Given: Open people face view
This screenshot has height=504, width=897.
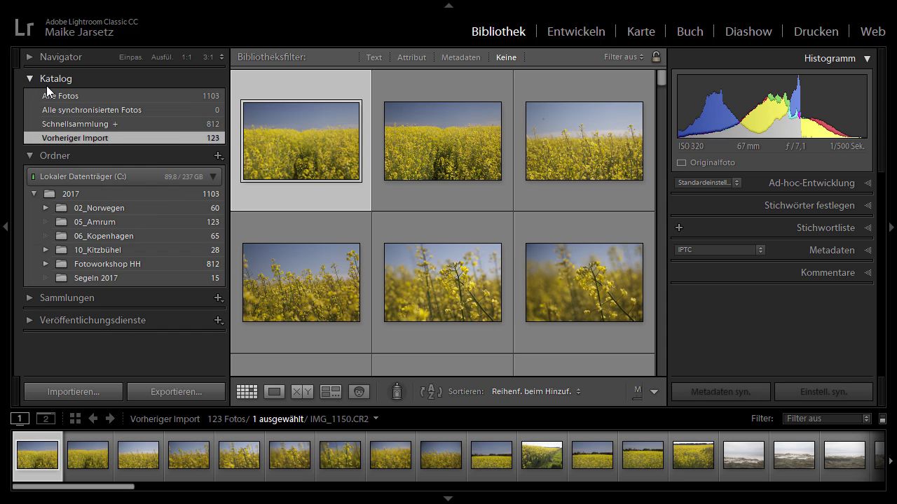Looking at the screenshot, I should [x=359, y=392].
